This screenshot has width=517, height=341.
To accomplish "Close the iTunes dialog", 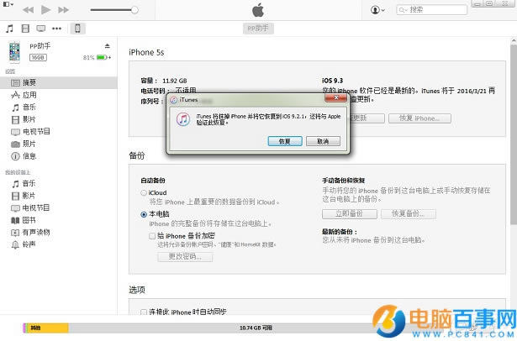I will tap(335, 97).
